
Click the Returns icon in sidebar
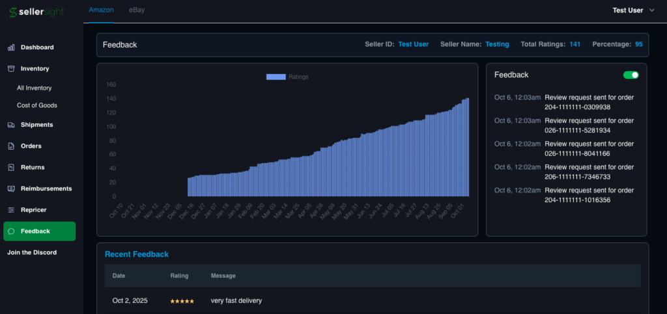(11, 168)
